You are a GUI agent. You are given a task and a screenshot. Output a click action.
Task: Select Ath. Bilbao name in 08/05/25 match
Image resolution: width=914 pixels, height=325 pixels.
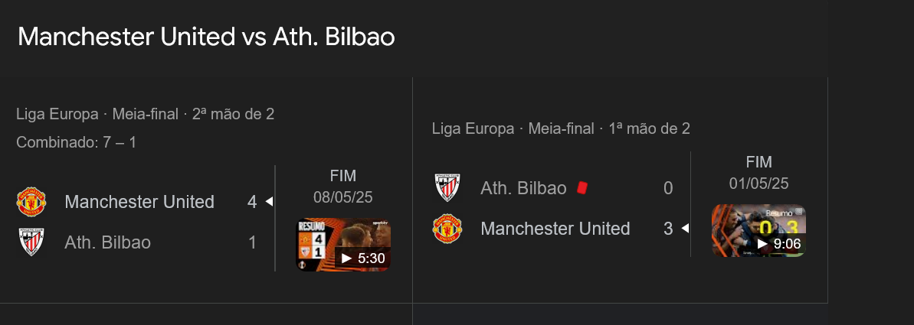pyautogui.click(x=107, y=242)
